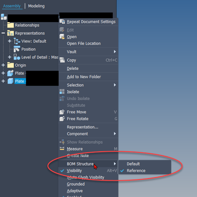Viewport: 197px width, 197px height.
Task: Open the Selection submenu
Action: point(88,85)
